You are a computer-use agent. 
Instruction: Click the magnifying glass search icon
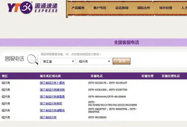pyautogui.click(x=32, y=59)
